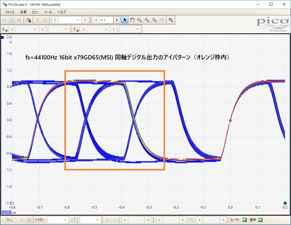Click the トリガー label

tap(40, 220)
